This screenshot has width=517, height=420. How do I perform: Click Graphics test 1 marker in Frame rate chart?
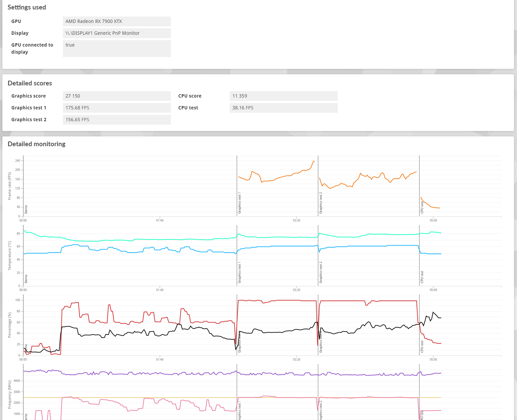pyautogui.click(x=240, y=203)
